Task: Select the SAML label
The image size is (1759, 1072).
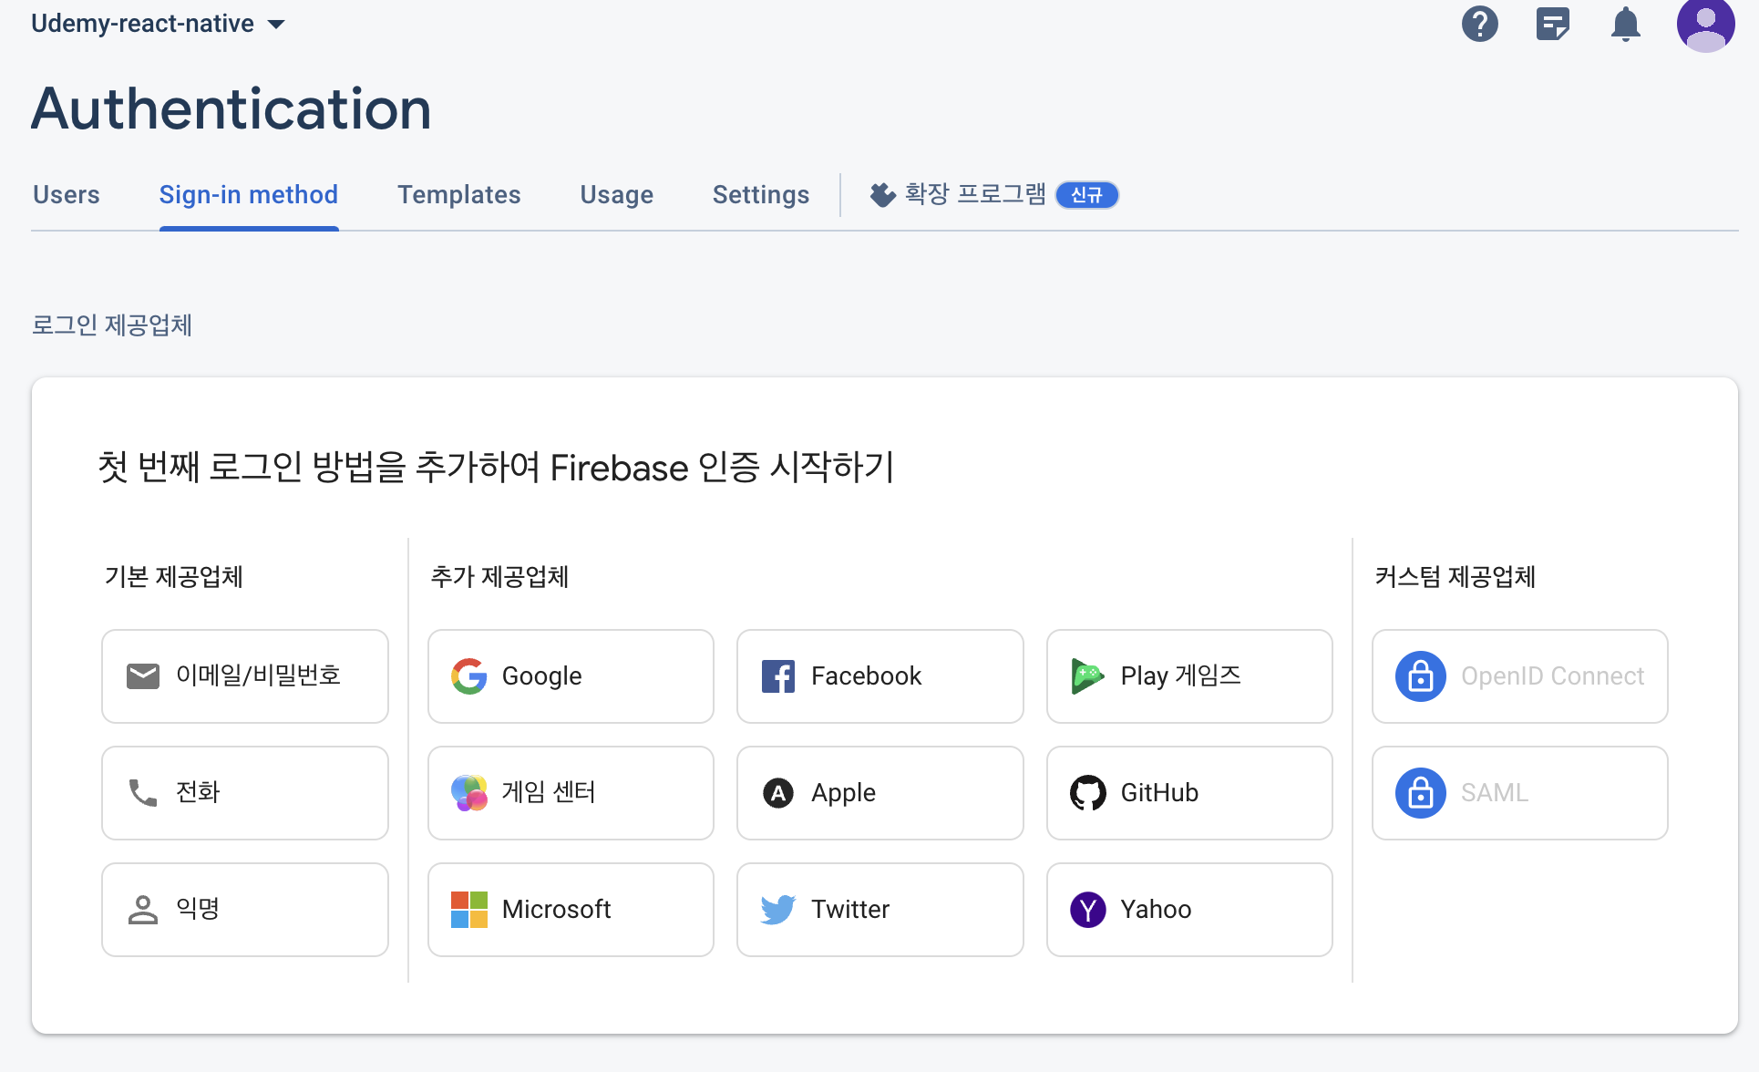Action: point(1495,793)
